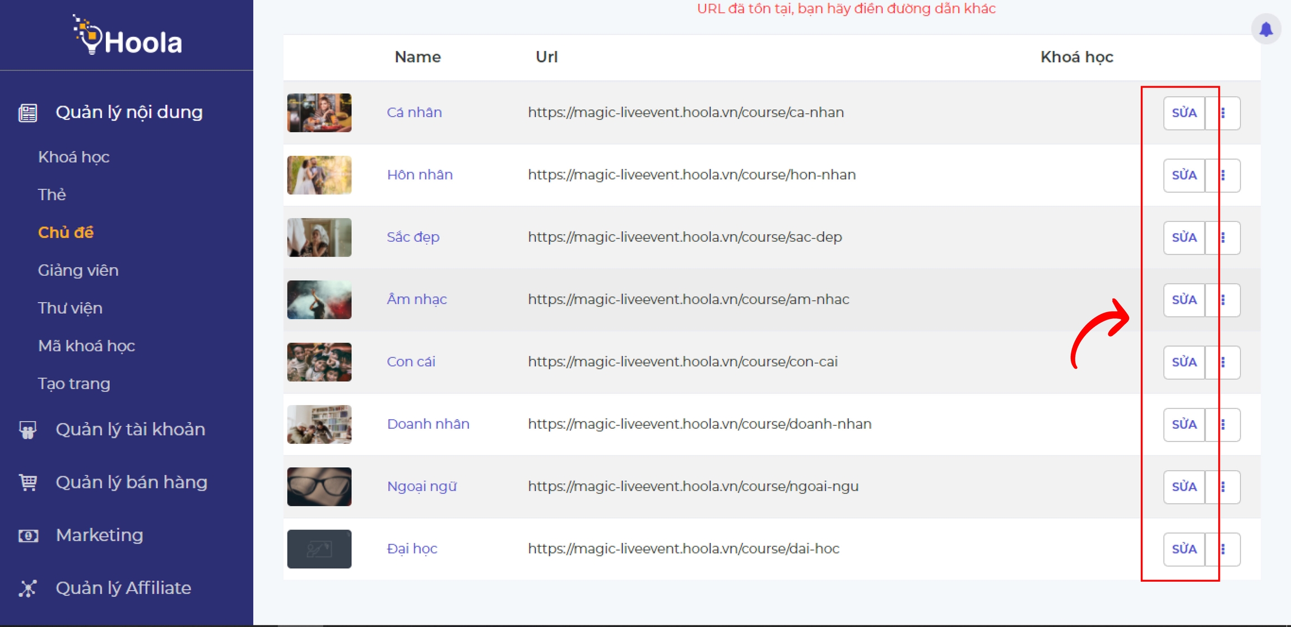Click SỬA button for Hôn nhân
The width and height of the screenshot is (1291, 627).
(x=1184, y=175)
